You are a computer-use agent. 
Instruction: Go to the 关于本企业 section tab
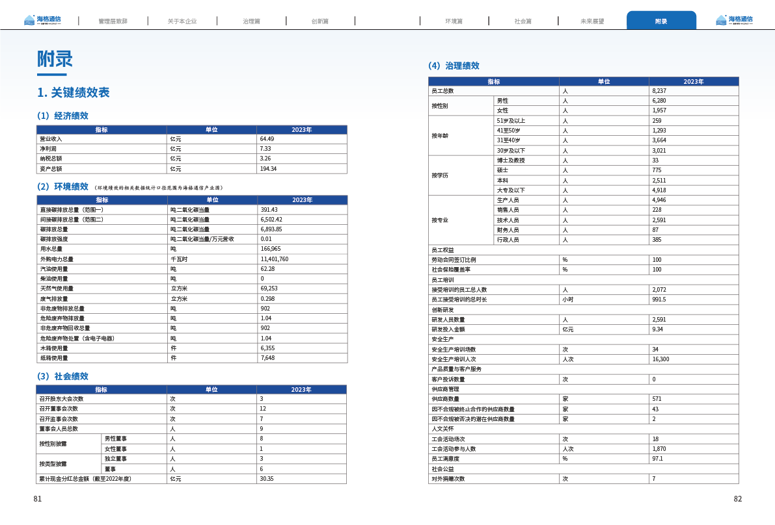[x=182, y=21]
